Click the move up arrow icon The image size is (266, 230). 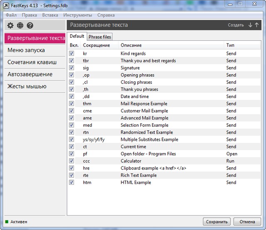point(256,25)
